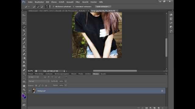The height and width of the screenshot is (109, 195).
Task: Open blend mode dropdown showing Normal
Action: tap(39, 81)
